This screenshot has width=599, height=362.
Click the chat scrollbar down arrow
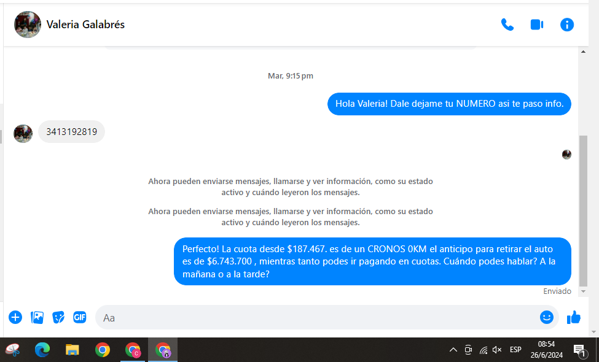point(584,291)
